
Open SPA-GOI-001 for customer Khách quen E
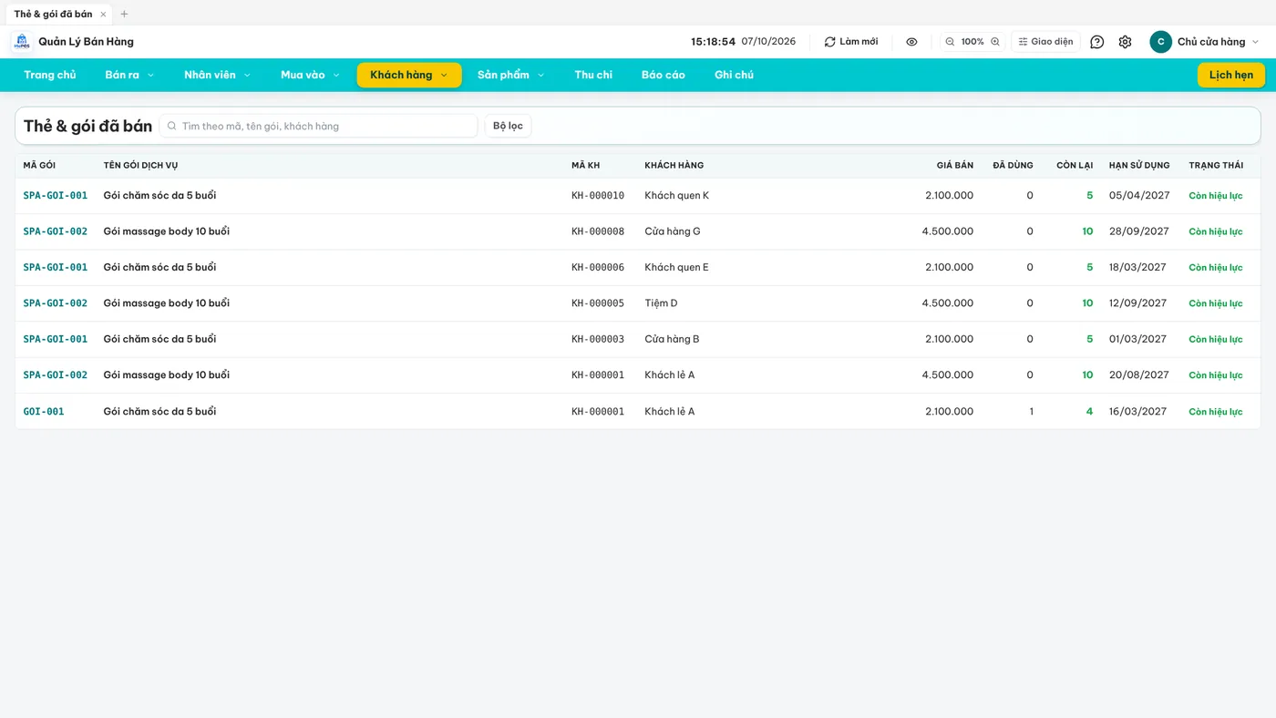[56, 268]
